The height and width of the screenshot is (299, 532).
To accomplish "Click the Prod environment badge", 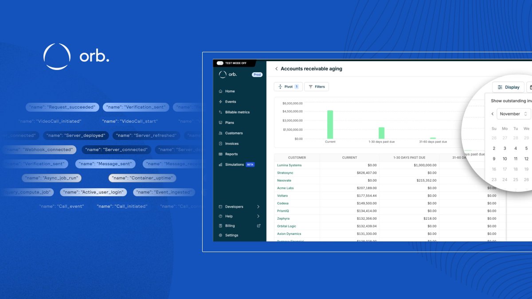I will [257, 75].
